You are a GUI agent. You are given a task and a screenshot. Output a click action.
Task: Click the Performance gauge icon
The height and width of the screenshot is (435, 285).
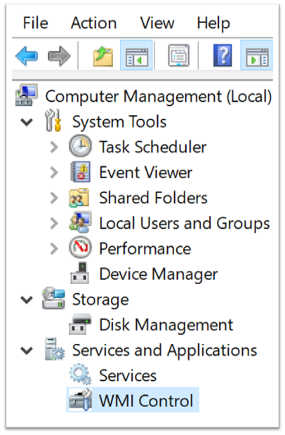(x=80, y=247)
